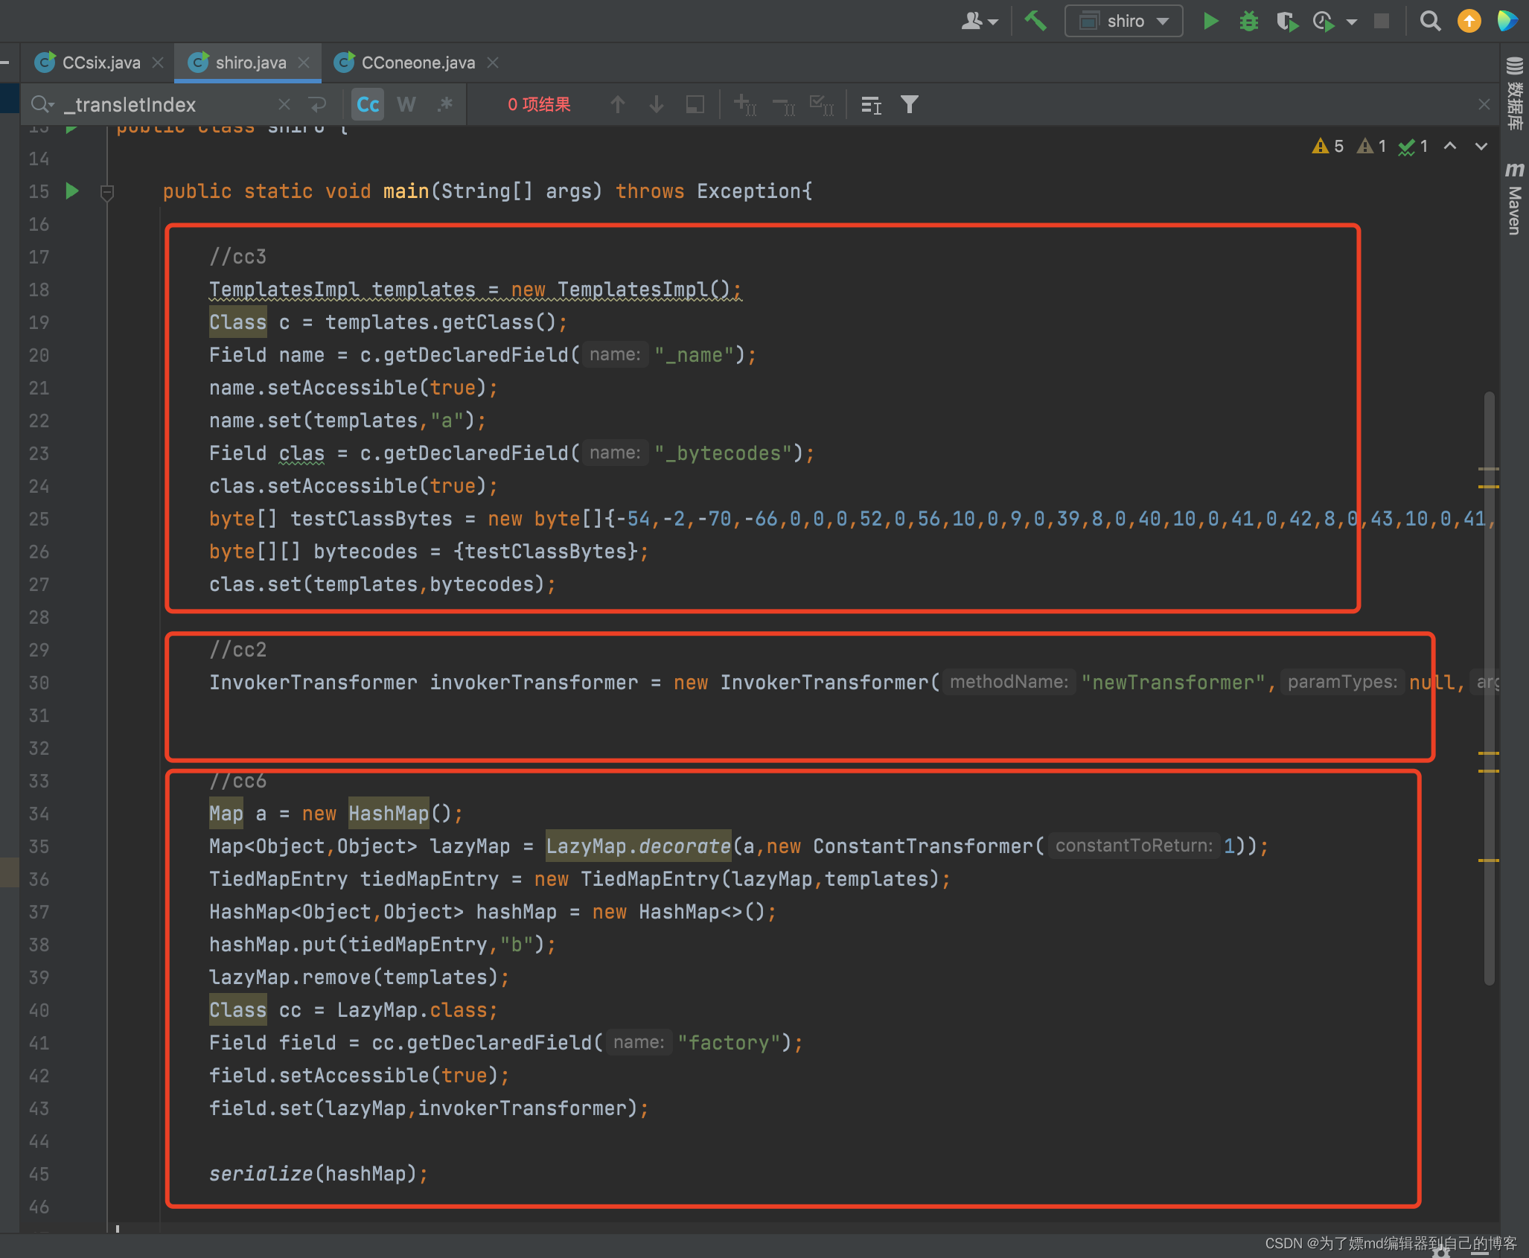Click the 1 weak warning indicator
This screenshot has height=1258, width=1529.
pos(1372,146)
